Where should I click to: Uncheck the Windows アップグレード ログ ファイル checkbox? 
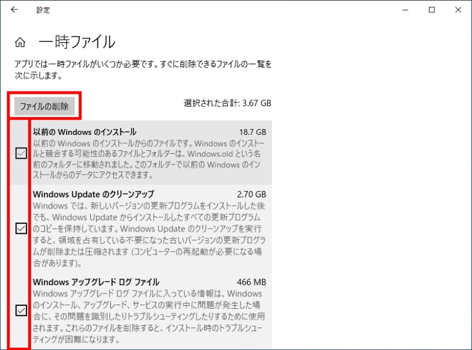(x=21, y=310)
